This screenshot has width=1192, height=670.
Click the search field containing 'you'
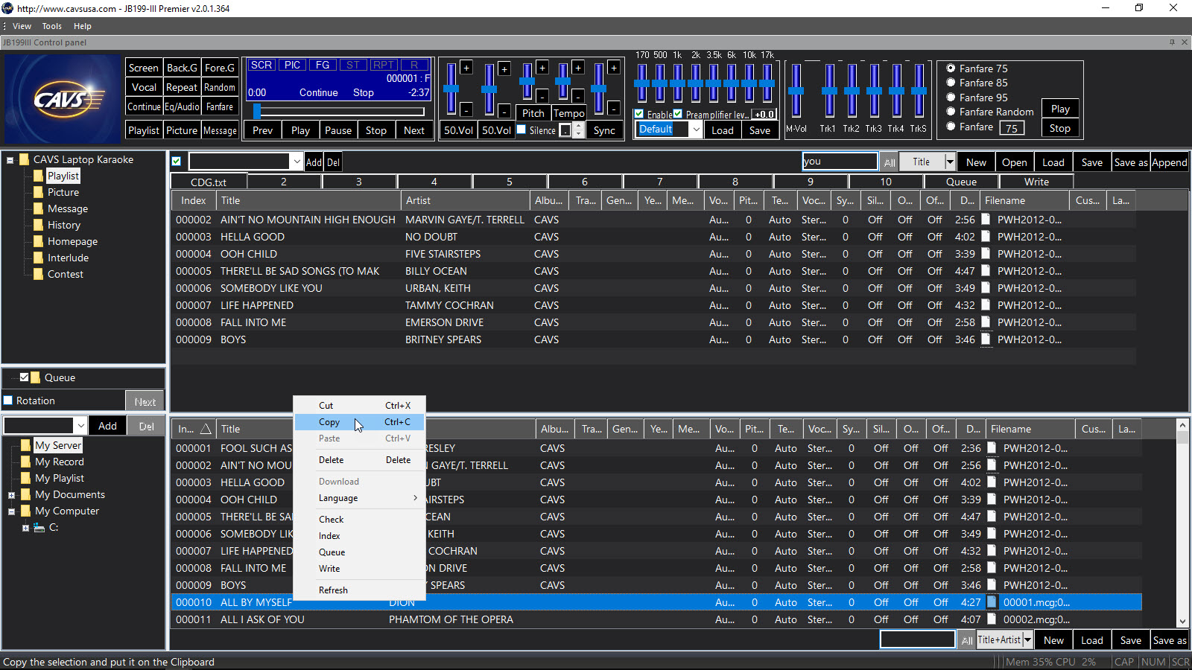tap(840, 162)
